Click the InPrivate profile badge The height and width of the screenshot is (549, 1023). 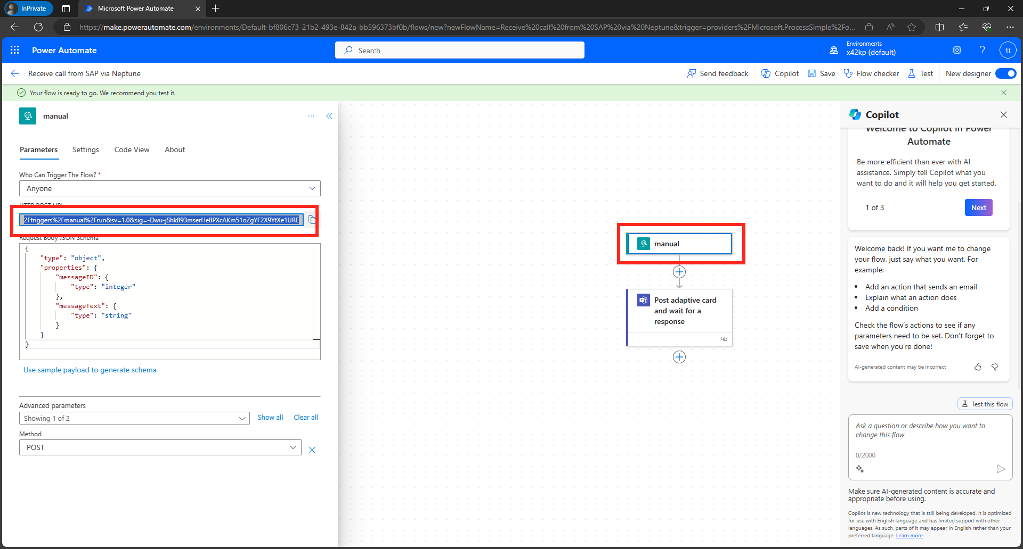[29, 9]
